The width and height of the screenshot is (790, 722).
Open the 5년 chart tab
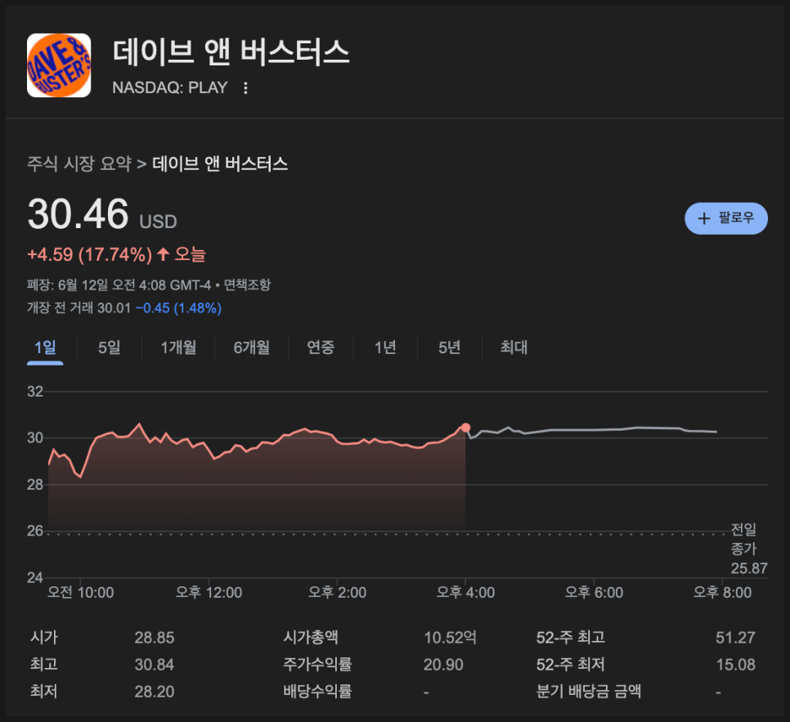pos(450,348)
